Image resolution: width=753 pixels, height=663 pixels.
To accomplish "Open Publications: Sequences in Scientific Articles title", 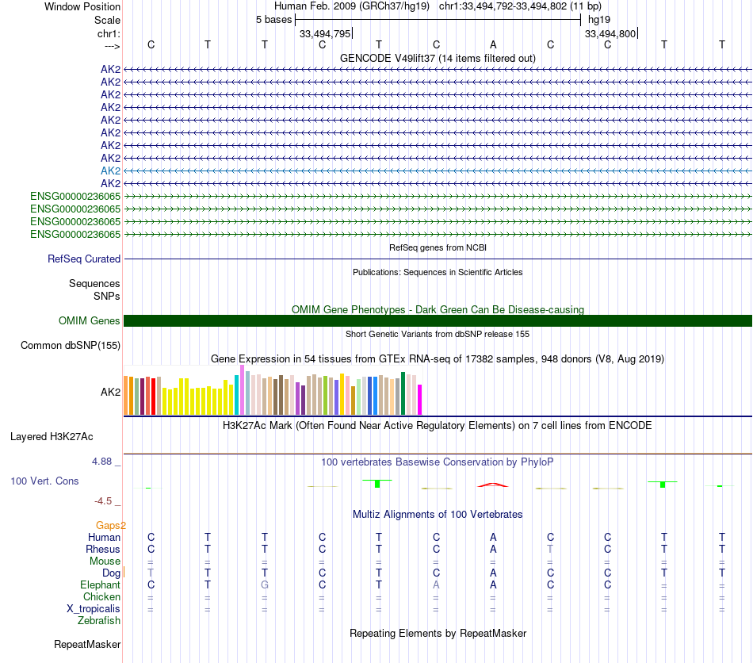I will pos(438,272).
